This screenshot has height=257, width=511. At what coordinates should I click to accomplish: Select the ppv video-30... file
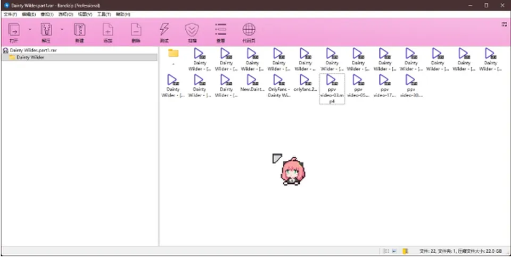(x=411, y=86)
